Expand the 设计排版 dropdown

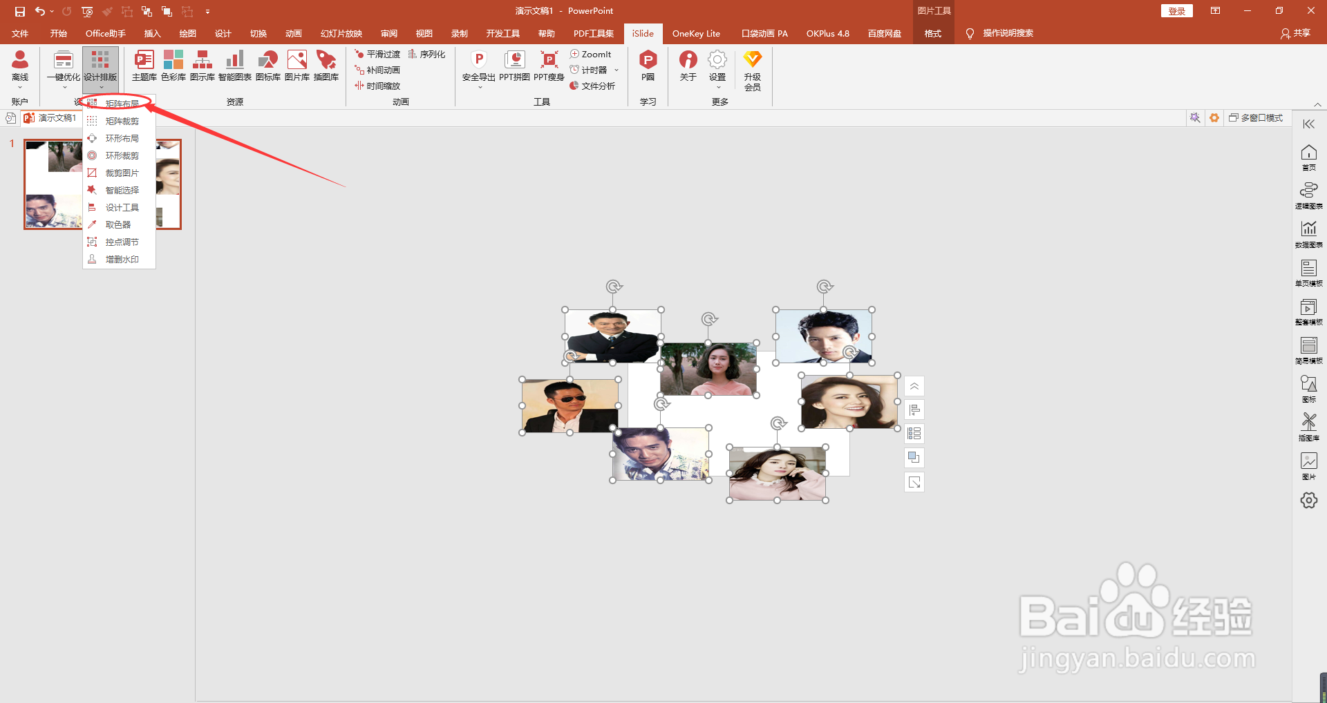(x=100, y=88)
